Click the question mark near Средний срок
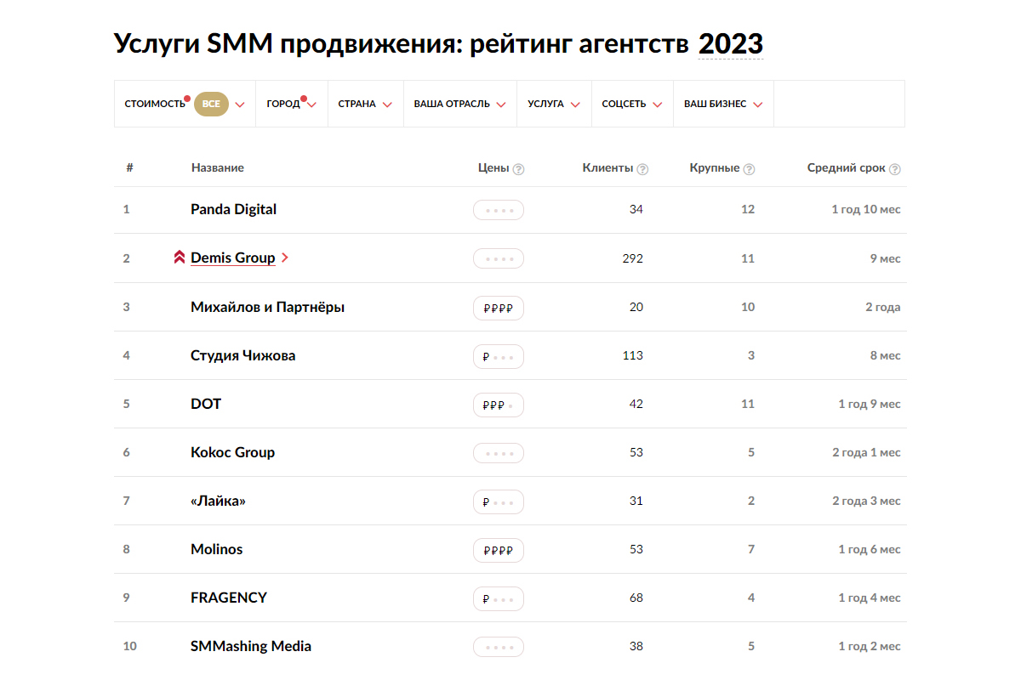Image resolution: width=1021 pixels, height=680 pixels. point(895,168)
